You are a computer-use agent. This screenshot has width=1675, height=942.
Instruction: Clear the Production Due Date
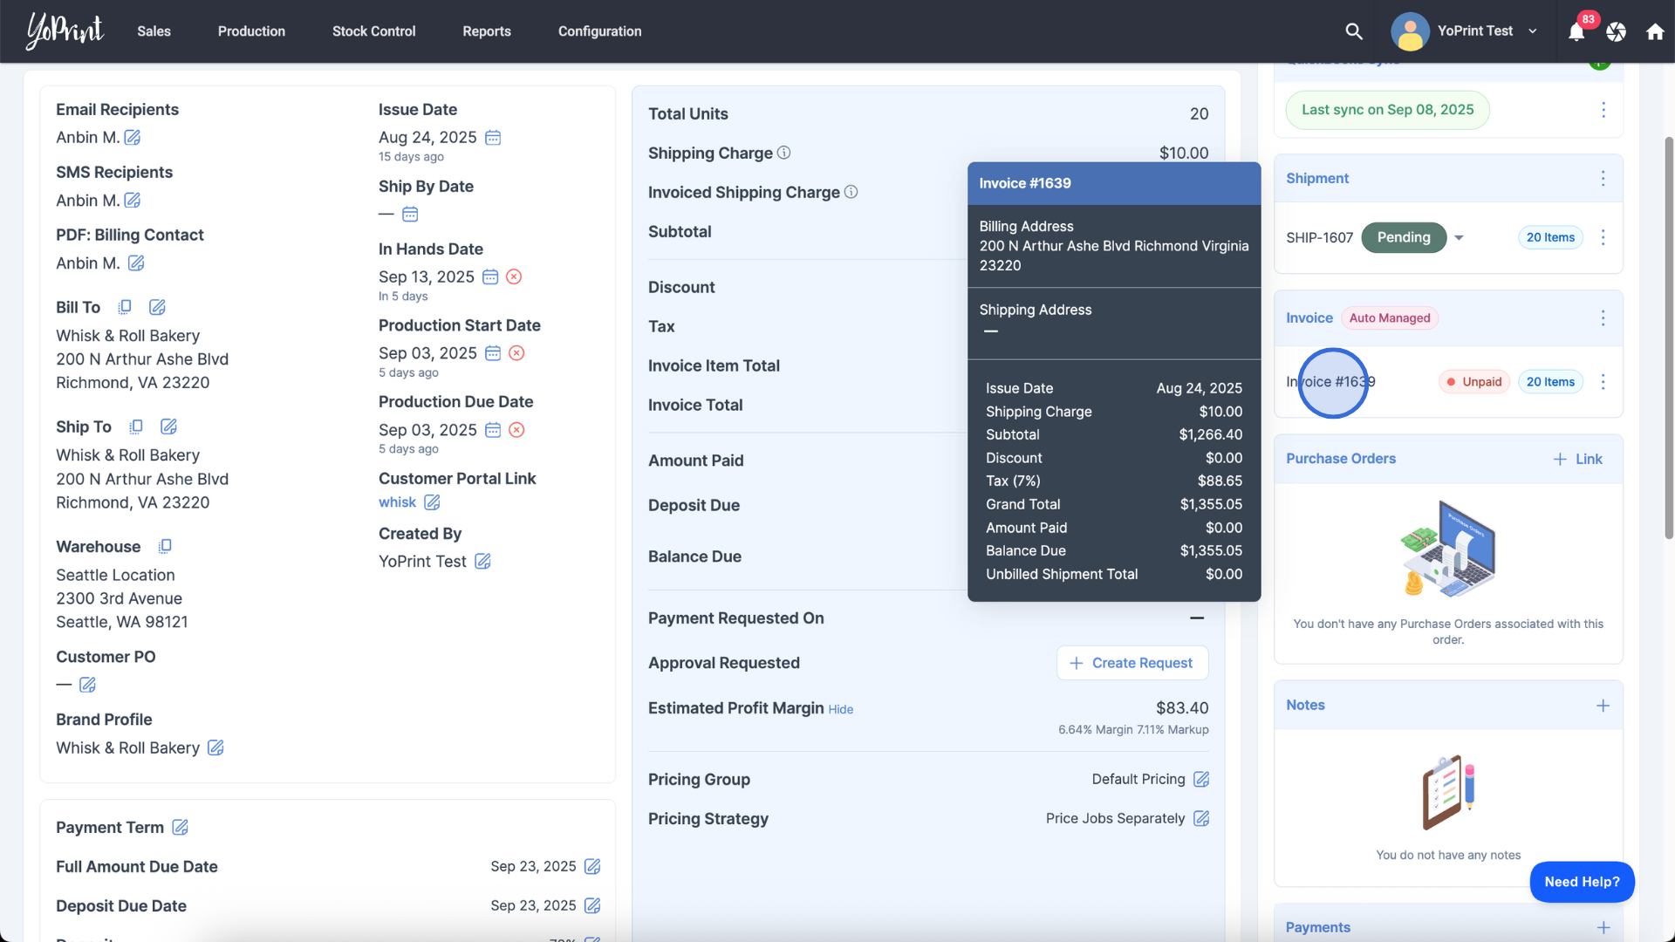516,430
